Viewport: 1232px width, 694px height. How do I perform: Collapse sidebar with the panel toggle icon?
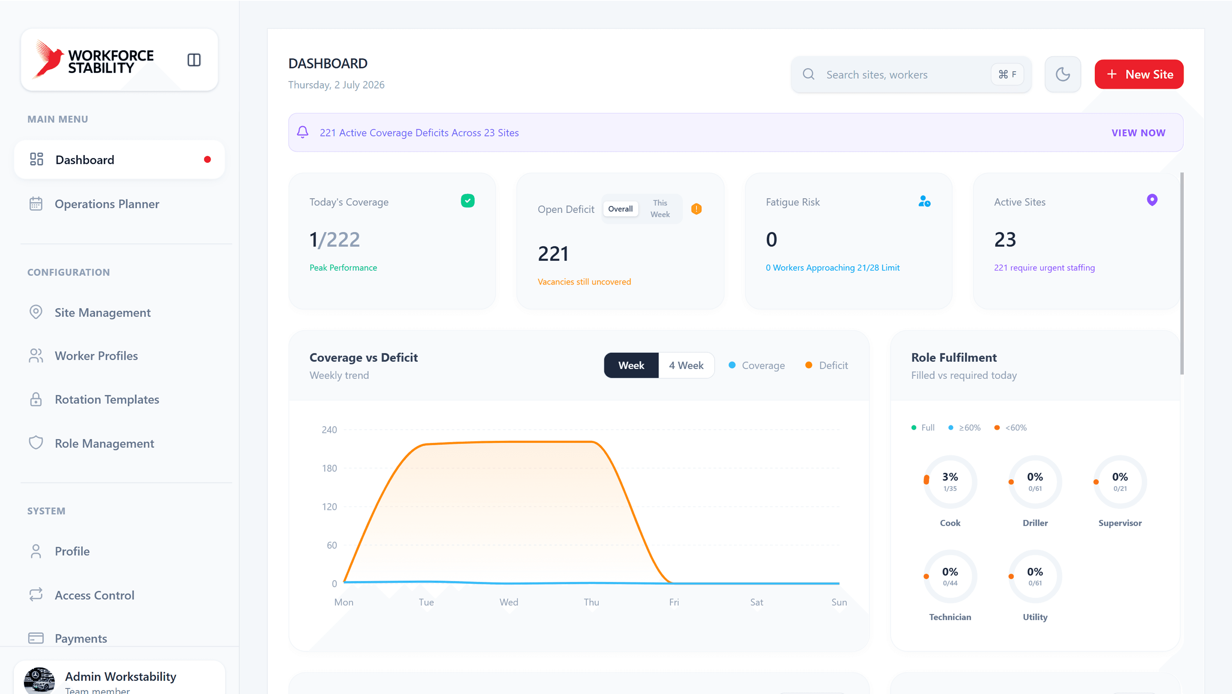194,60
